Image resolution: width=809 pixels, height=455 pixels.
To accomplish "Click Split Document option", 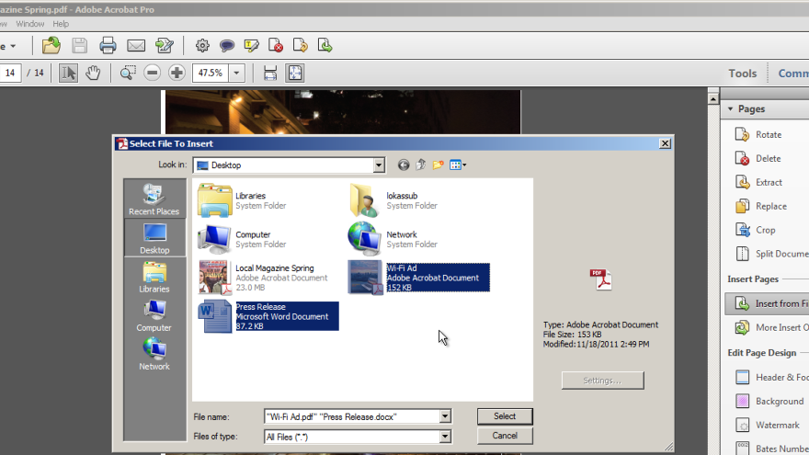I will click(771, 254).
